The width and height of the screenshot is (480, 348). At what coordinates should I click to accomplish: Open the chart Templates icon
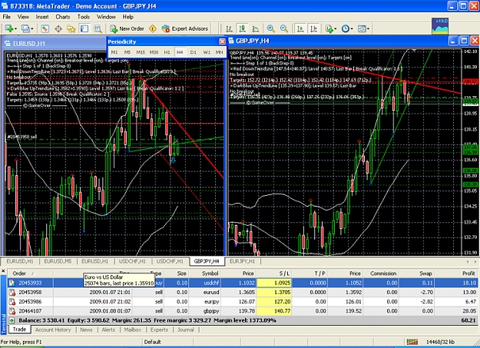[362, 28]
